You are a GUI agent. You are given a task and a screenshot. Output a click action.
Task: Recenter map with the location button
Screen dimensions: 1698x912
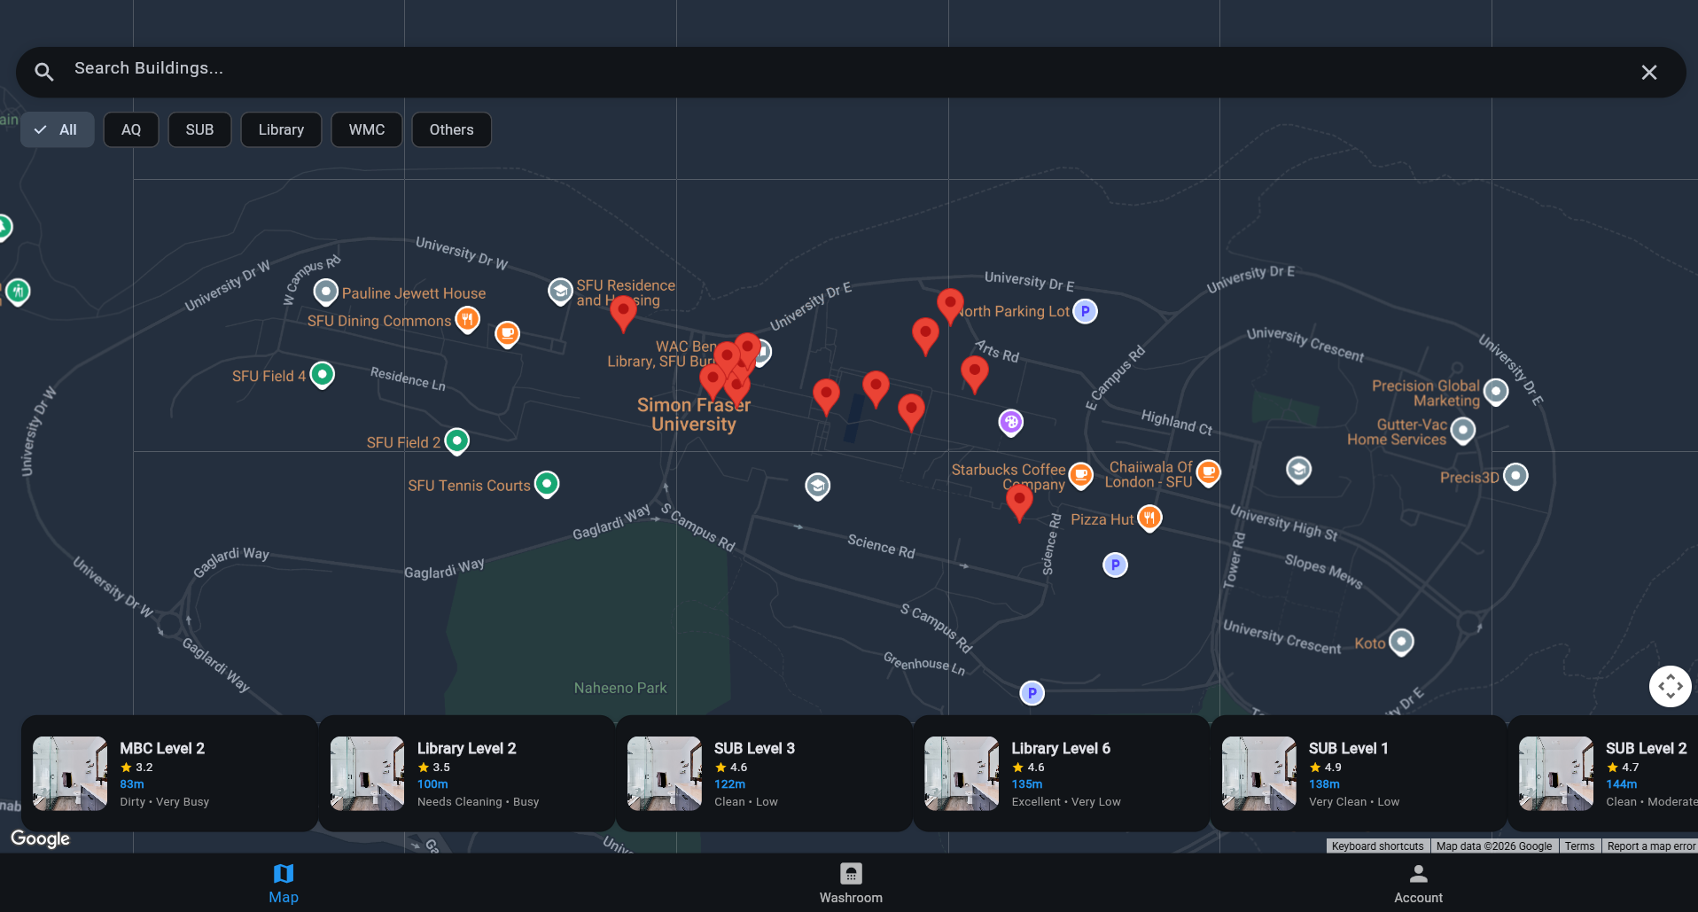tap(1671, 686)
